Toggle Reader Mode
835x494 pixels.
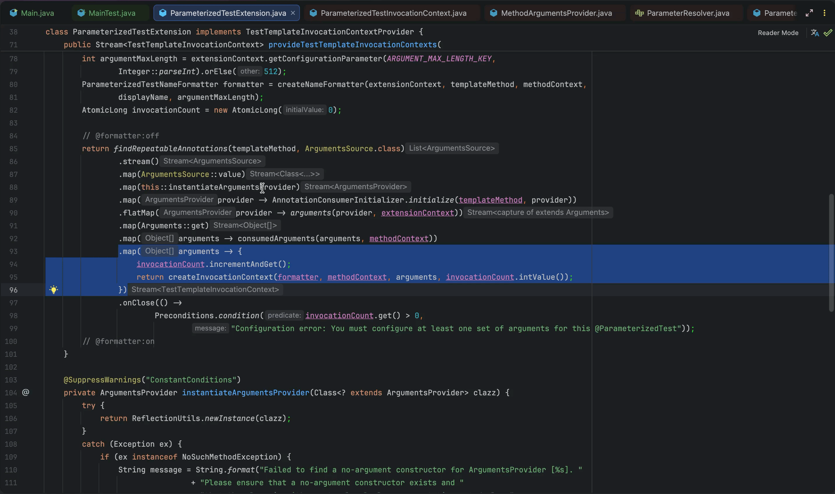(778, 33)
